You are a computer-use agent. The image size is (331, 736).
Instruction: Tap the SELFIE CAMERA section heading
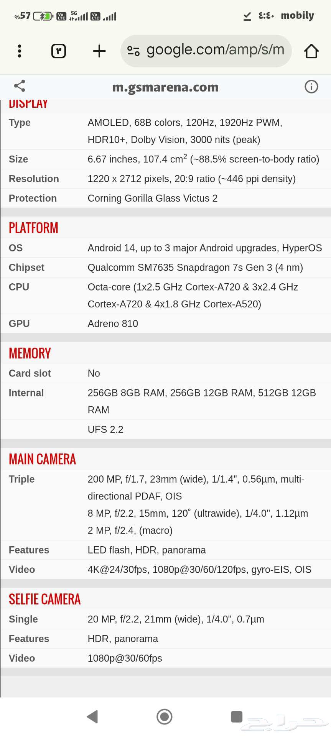[44, 600]
